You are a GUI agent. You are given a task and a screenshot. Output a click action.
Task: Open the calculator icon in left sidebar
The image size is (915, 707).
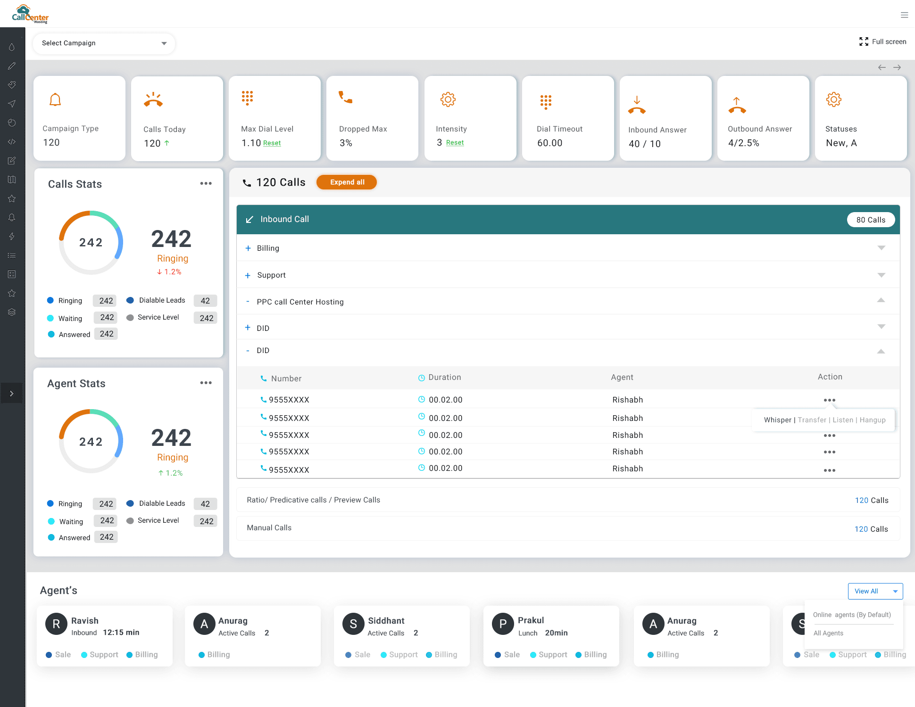pos(12,274)
